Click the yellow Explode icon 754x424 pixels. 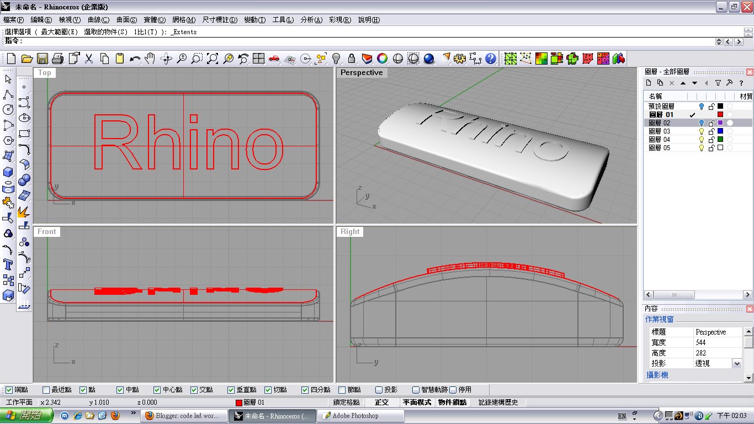point(24,211)
